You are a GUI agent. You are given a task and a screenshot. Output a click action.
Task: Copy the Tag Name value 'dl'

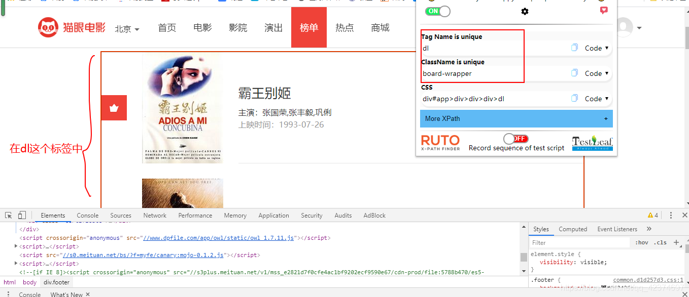(574, 48)
